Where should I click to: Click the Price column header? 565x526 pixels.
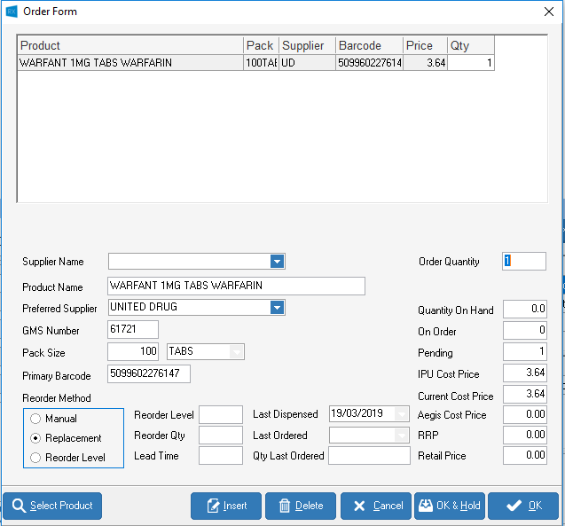pos(425,45)
